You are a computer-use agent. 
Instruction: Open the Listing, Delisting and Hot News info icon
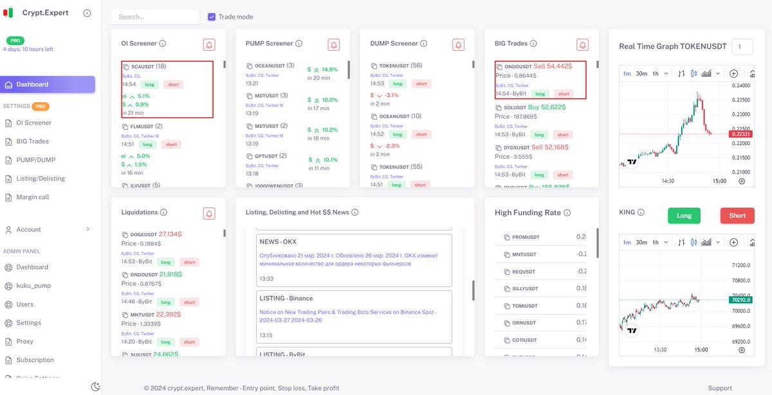[354, 213]
